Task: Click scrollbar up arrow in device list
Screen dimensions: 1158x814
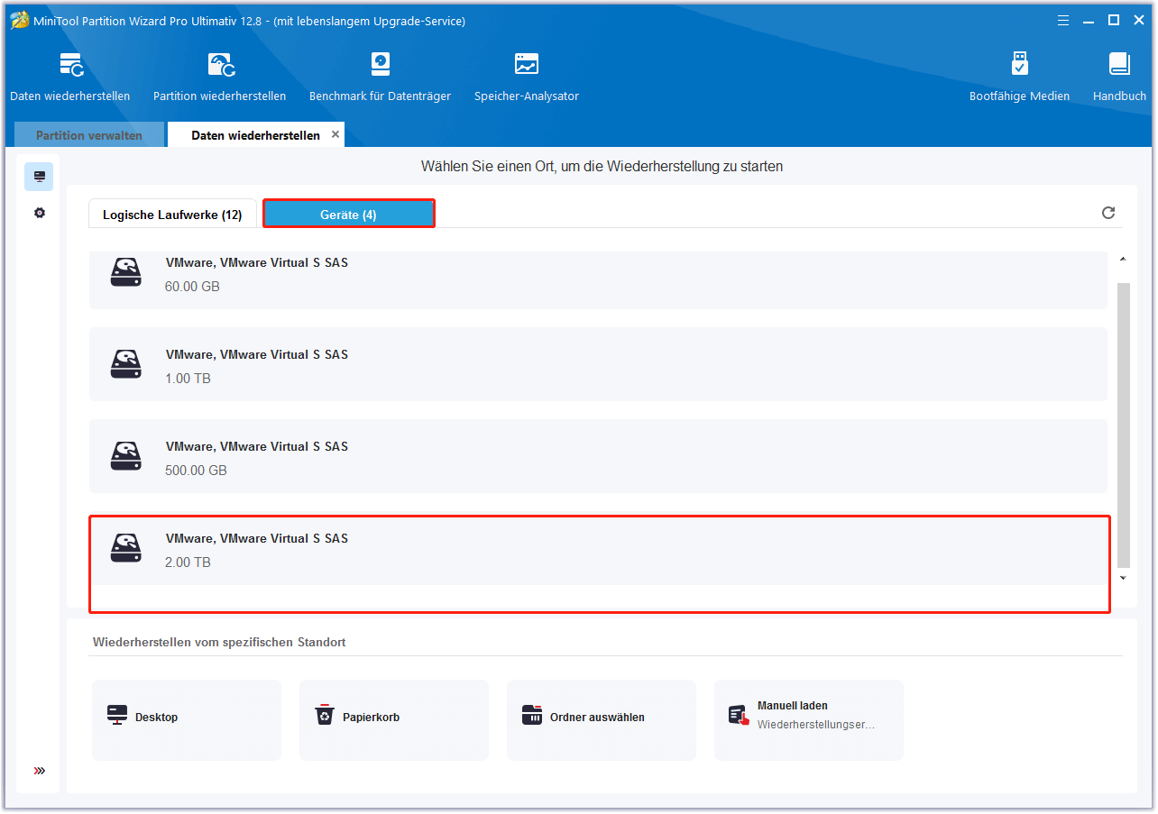Action: coord(1123,261)
